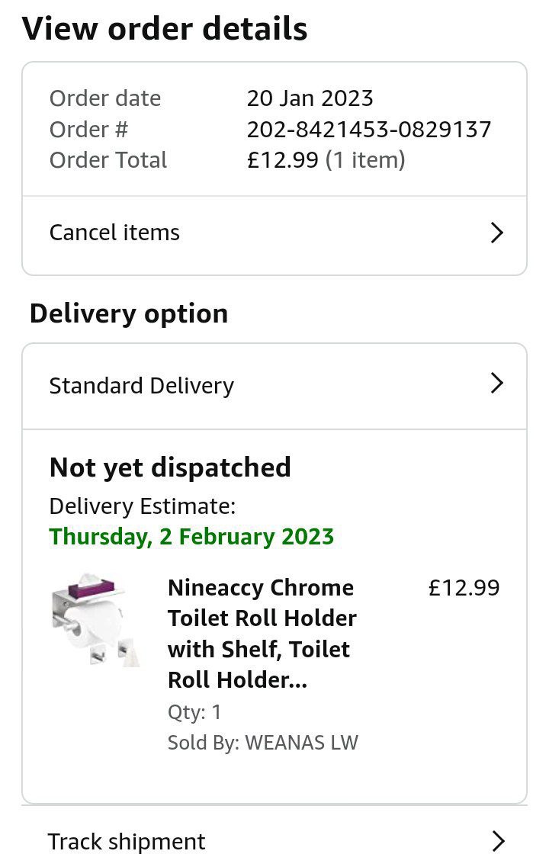Expand the Cancel items chevron arrow
The height and width of the screenshot is (867, 549).
pyautogui.click(x=497, y=233)
